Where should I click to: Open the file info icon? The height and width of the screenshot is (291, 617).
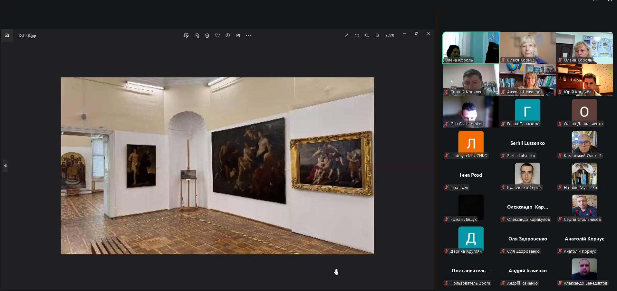(228, 36)
